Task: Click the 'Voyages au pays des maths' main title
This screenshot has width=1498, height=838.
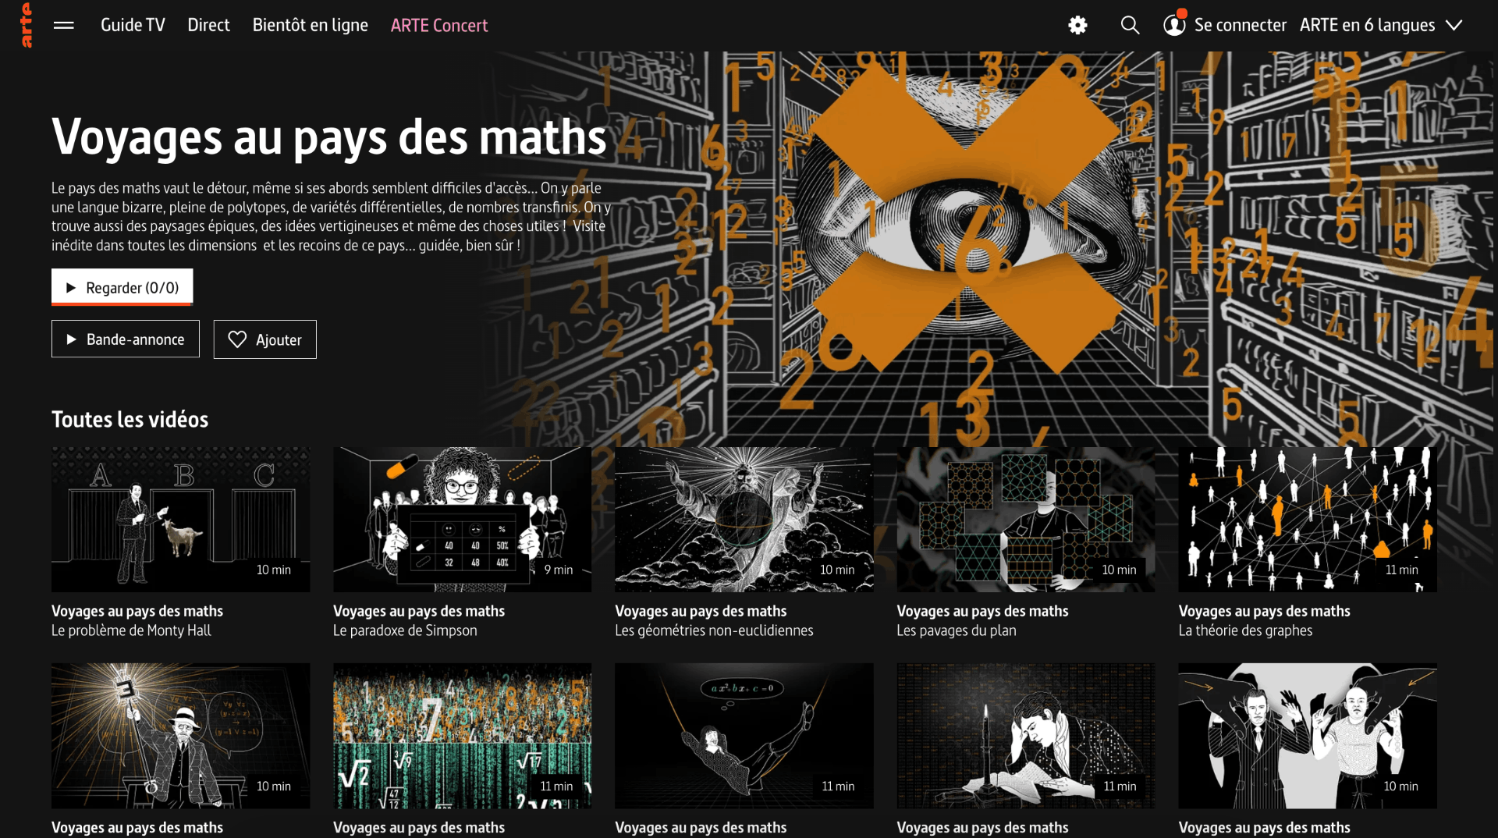Action: [x=329, y=138]
